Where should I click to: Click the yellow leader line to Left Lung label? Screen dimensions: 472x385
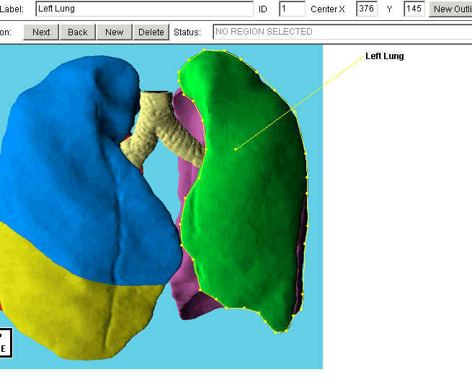[x=303, y=101]
